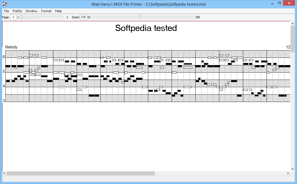Image resolution: width=297 pixels, height=184 pixels.
Task: Click the Page number input field
Action: 13,17
